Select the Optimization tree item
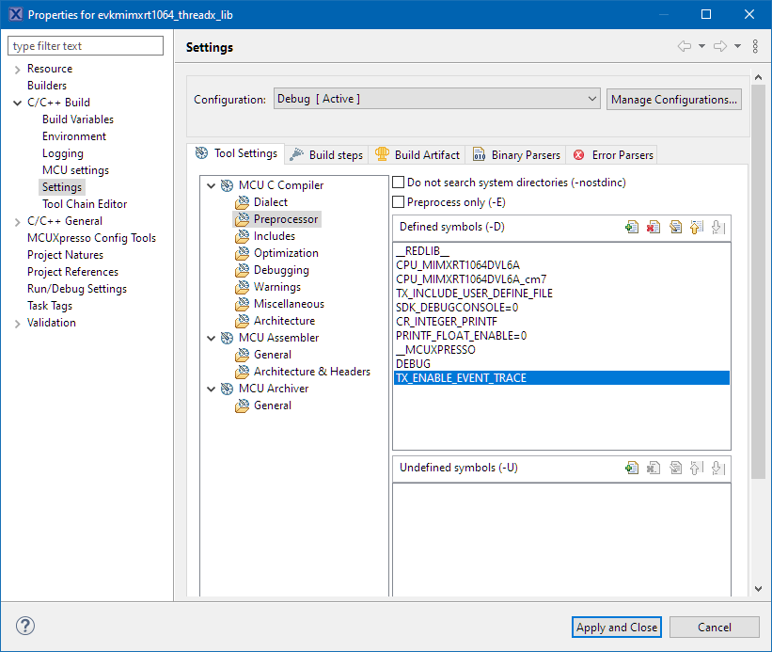Image resolution: width=772 pixels, height=652 pixels. (x=286, y=253)
